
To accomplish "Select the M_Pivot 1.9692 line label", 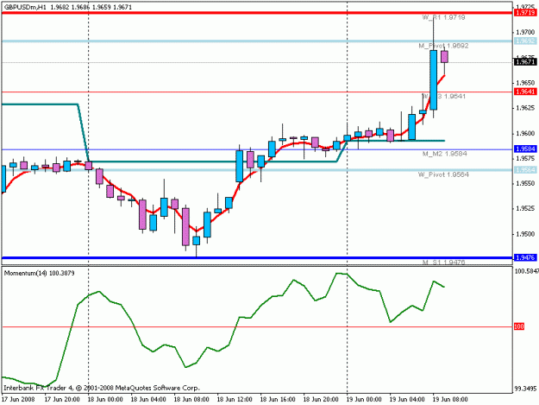I will pos(443,46).
